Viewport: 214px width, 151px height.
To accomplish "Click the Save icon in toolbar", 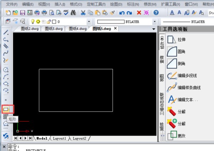I will click(22, 13).
